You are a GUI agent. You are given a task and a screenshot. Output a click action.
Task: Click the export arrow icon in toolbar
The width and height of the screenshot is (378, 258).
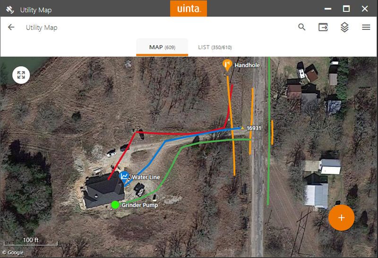pos(323,27)
